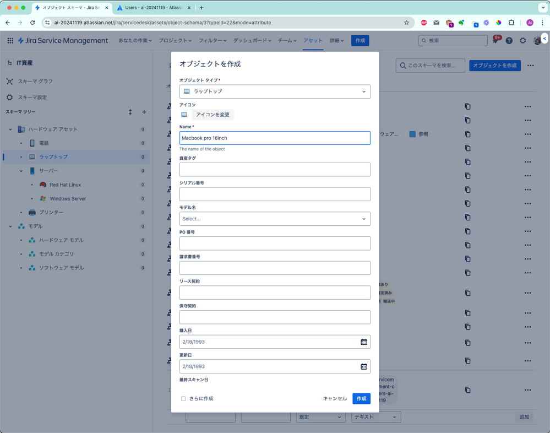This screenshot has height=433, width=550.
Task: Click 作成 button in top navigation
Action: tap(360, 41)
